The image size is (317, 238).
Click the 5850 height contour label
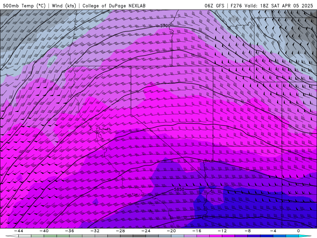179,190
